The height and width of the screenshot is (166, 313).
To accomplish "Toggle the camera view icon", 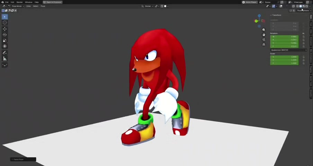I will (x=264, y=40).
